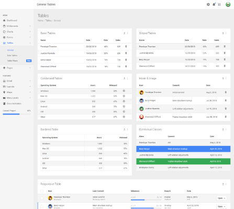
Task: Expand the Maps sidebar menu
Action: pyautogui.click(x=17, y=92)
